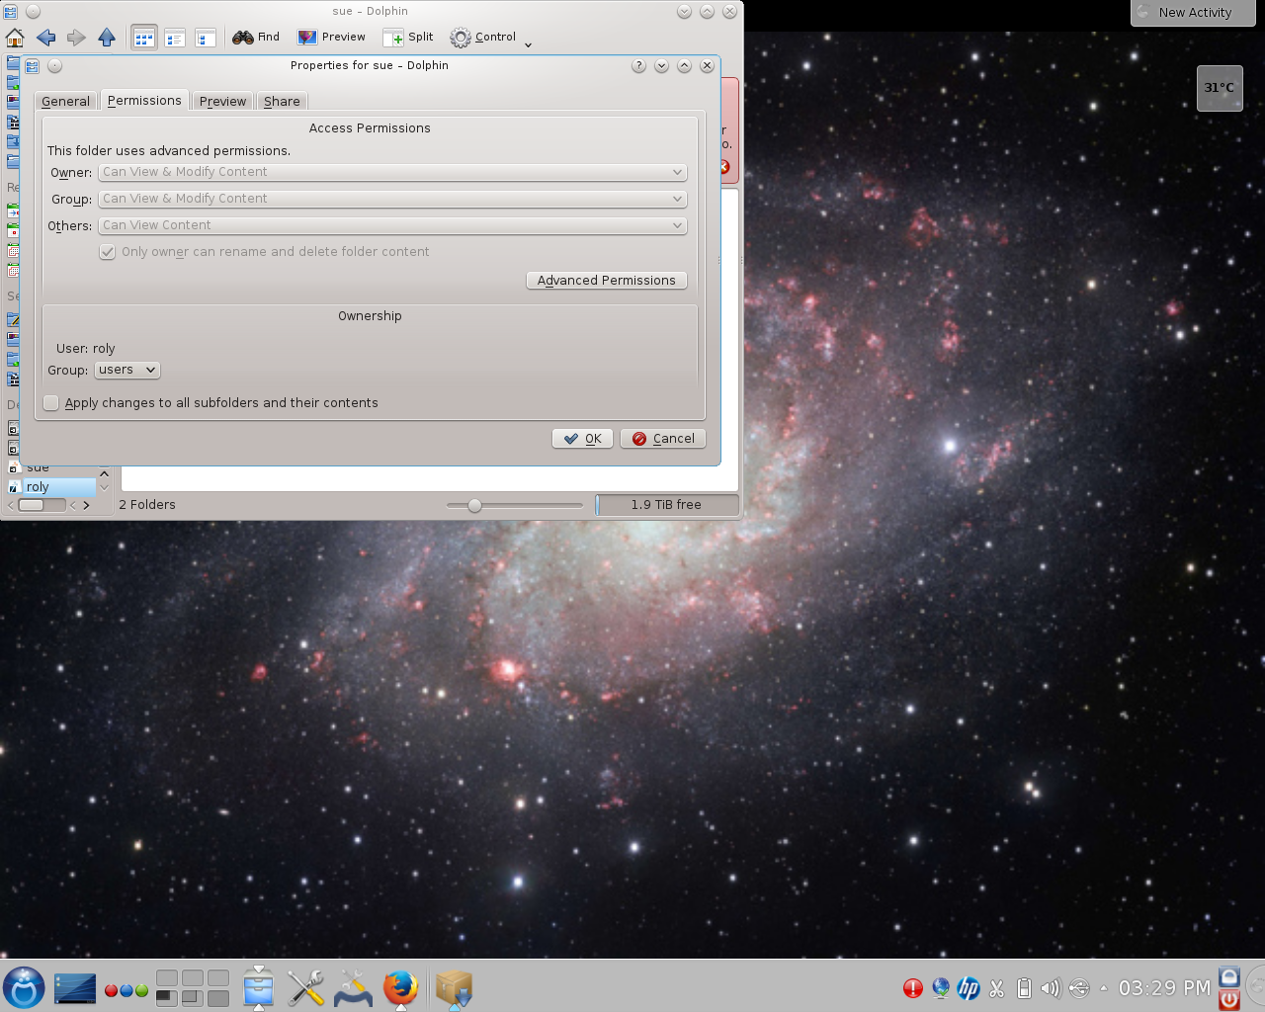This screenshot has height=1012, width=1265.
Task: Open the Mageia Control Center icon
Action: (x=353, y=987)
